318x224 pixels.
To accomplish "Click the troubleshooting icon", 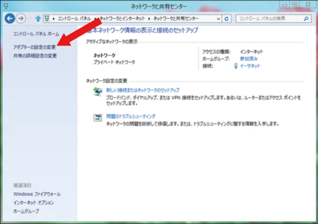I will (x=98, y=117).
